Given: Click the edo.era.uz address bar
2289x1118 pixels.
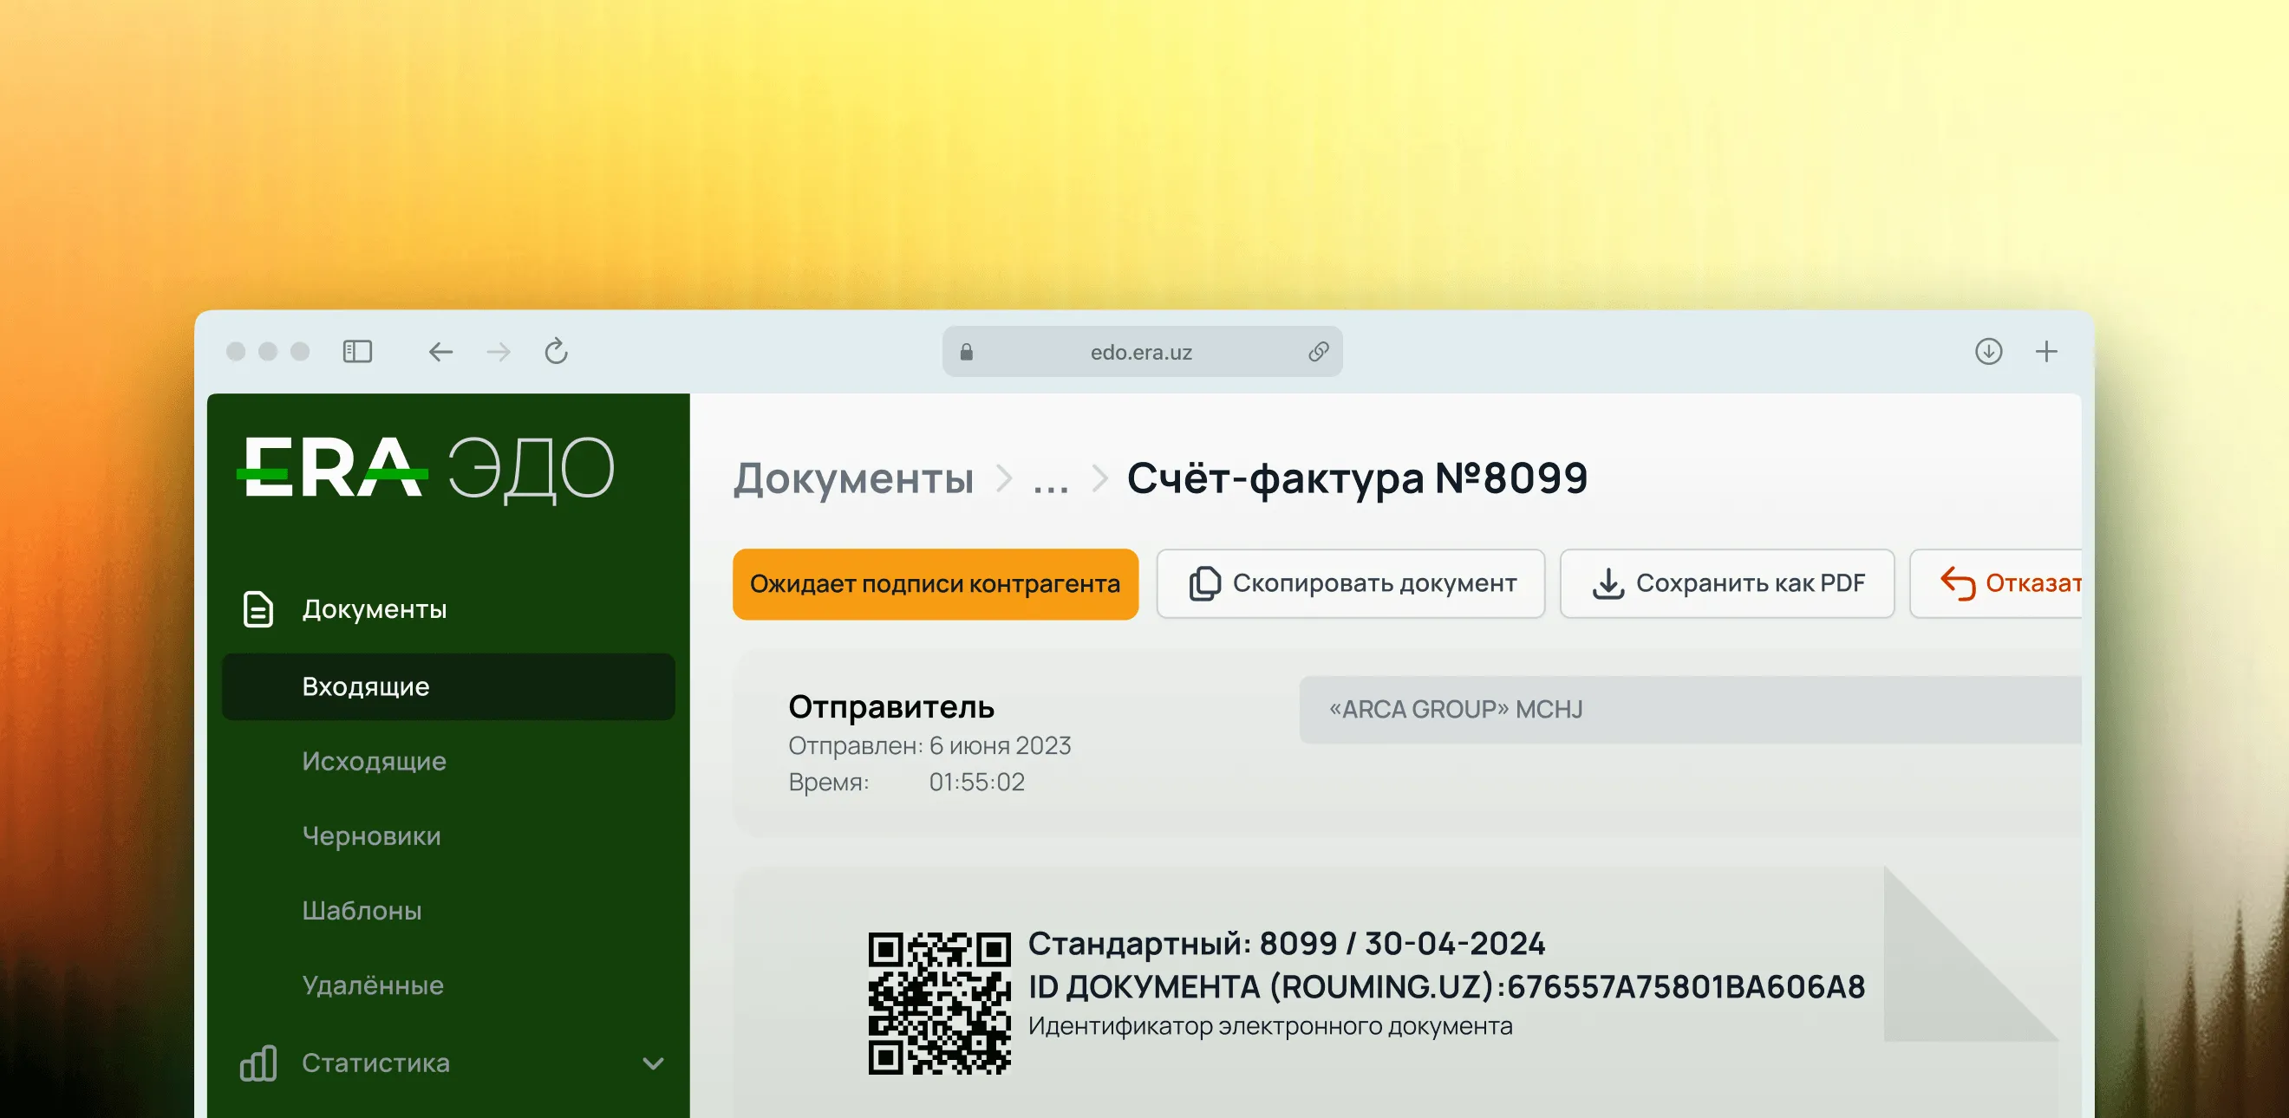Looking at the screenshot, I should (1143, 352).
